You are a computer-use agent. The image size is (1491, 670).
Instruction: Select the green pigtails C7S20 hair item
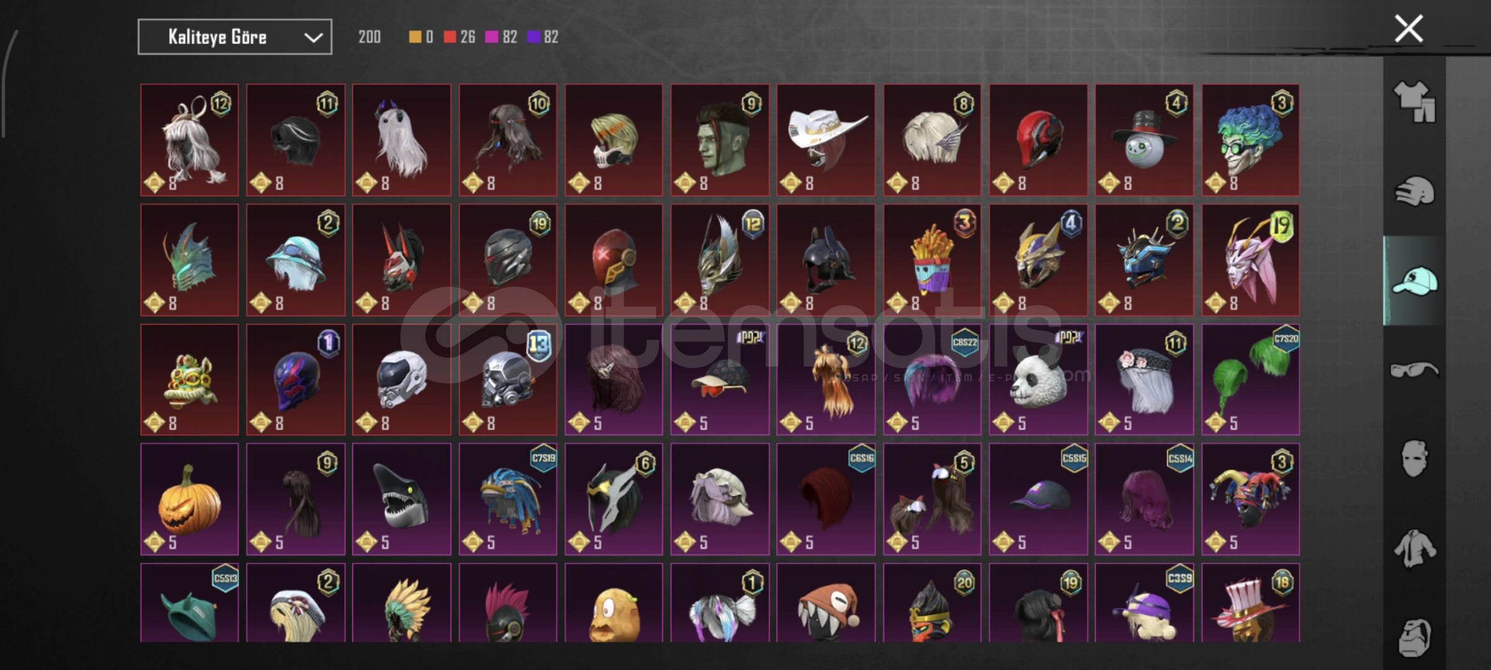point(1250,380)
